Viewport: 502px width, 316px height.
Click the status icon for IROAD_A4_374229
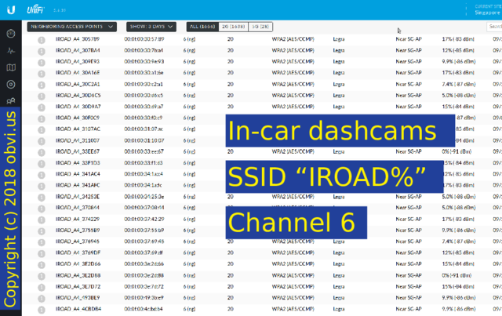tap(42, 220)
